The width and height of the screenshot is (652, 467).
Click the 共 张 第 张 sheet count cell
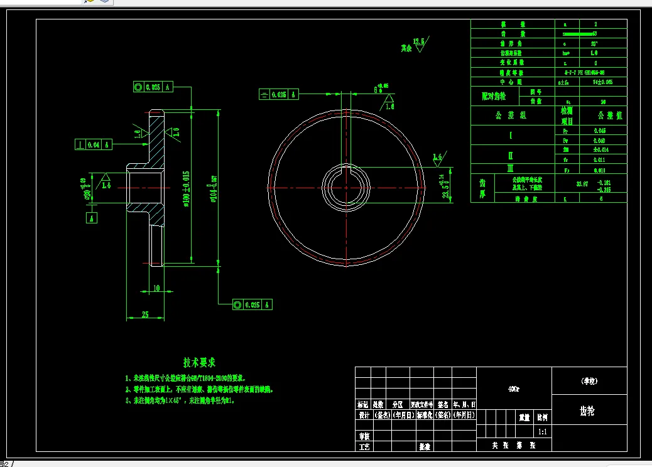click(514, 445)
